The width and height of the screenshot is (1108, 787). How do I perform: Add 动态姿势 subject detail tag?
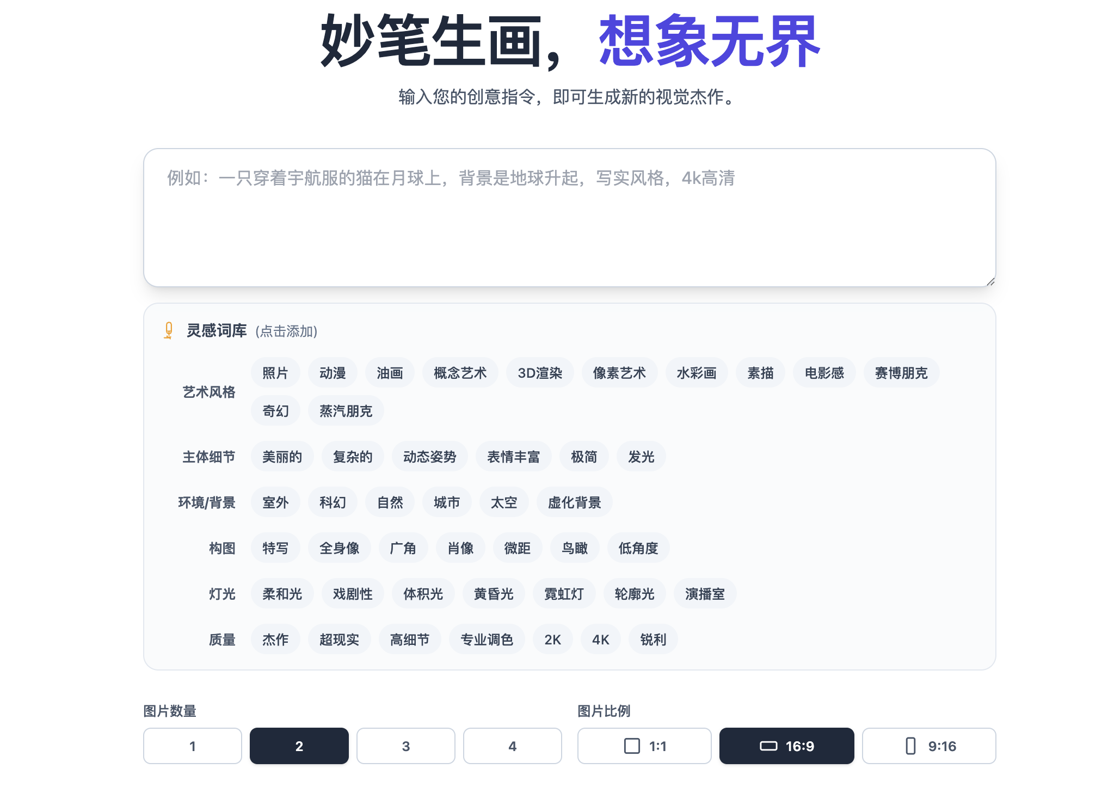click(x=429, y=457)
